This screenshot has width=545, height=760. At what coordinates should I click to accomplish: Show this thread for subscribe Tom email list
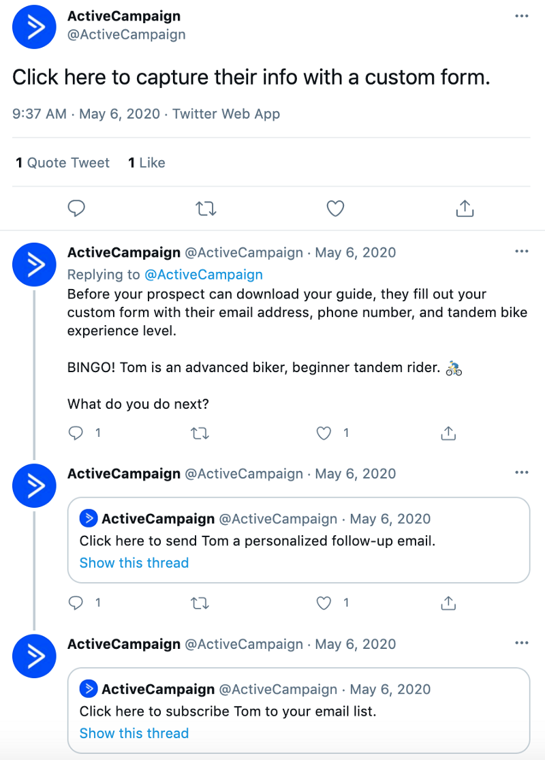click(x=134, y=733)
